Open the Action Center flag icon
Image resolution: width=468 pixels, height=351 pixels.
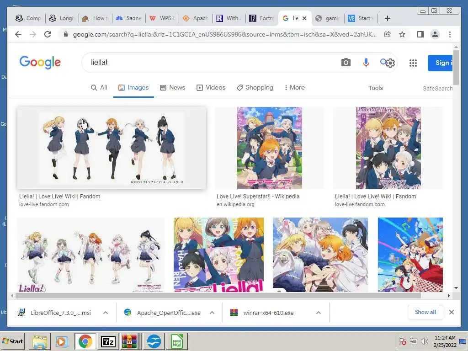click(x=403, y=341)
